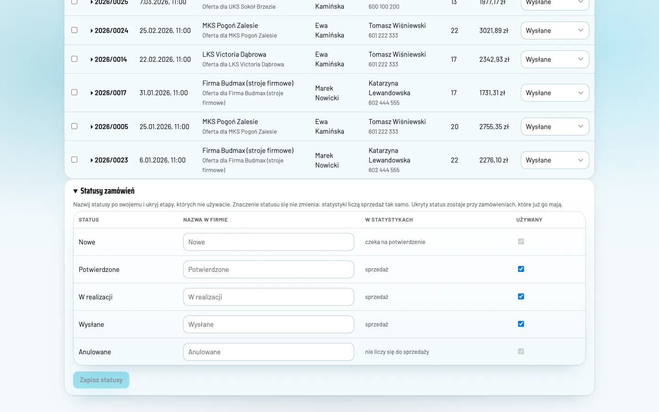Image resolution: width=659 pixels, height=412 pixels.
Task: Open status dropdown for order 2026/0023
Action: pyautogui.click(x=555, y=160)
